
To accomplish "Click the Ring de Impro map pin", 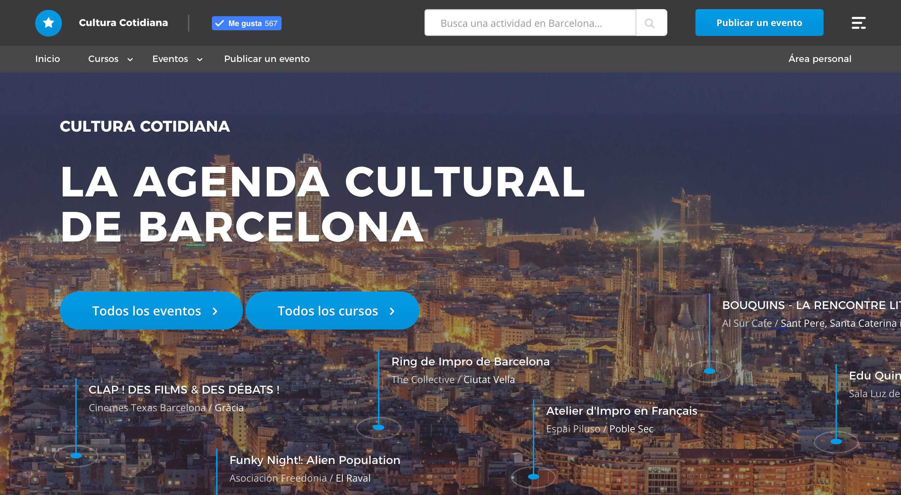I will tap(379, 427).
